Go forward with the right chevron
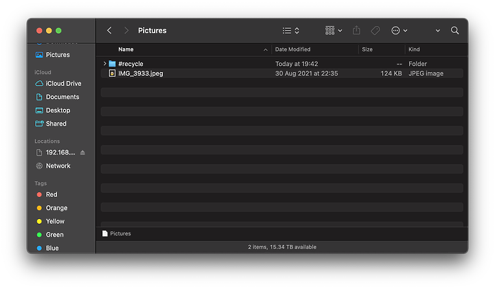Image resolution: width=495 pixels, height=289 pixels. pos(126,30)
